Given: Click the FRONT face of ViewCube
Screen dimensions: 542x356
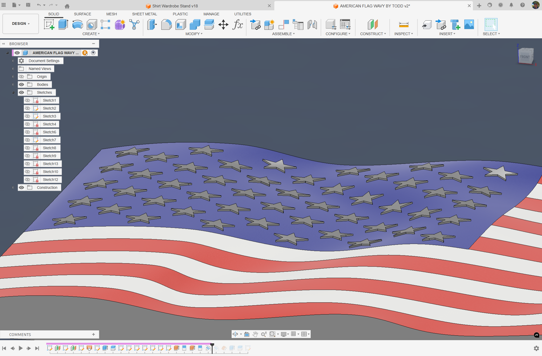Looking at the screenshot, I should (525, 57).
